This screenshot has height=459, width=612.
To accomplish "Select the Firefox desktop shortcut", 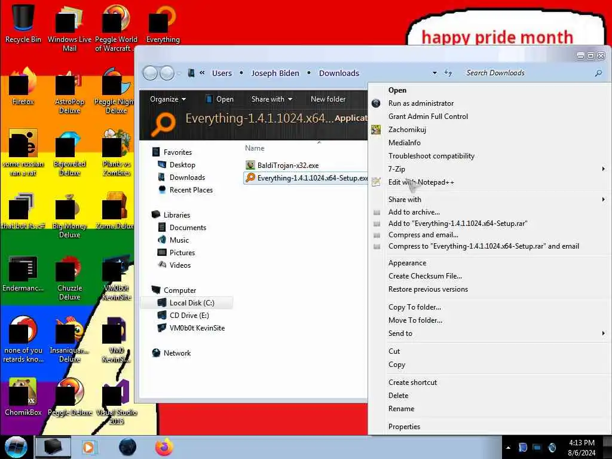I will (23, 87).
